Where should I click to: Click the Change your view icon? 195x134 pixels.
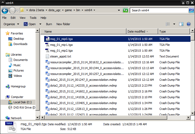coord(168,24)
